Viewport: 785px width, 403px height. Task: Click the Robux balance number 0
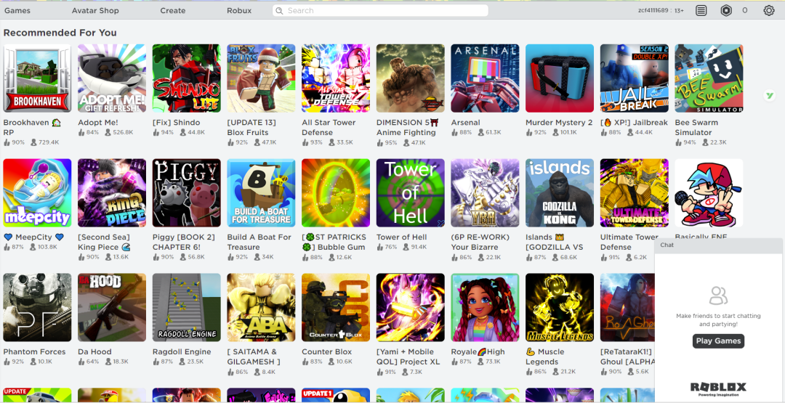pos(745,10)
